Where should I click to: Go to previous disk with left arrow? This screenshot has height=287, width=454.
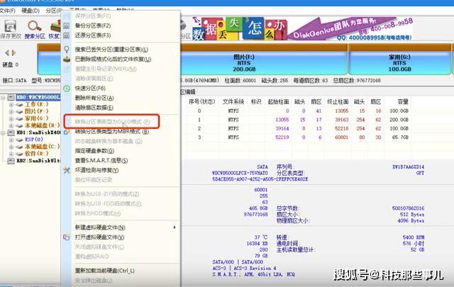tap(7, 53)
